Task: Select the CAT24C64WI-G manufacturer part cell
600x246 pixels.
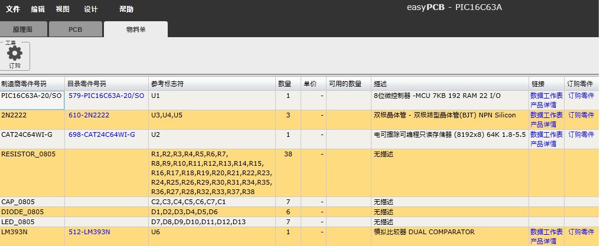Action: pos(32,139)
